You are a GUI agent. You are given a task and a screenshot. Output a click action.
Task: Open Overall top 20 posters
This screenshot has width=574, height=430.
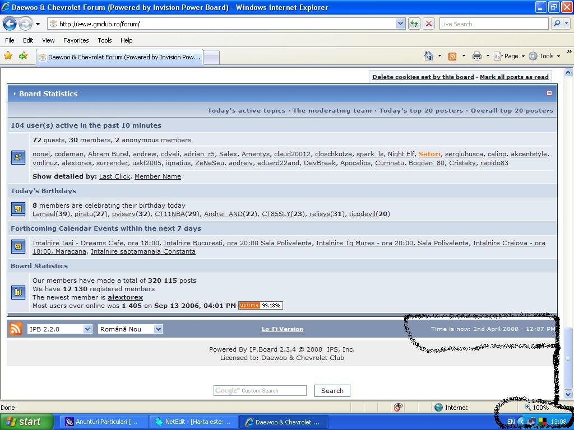[512, 110]
